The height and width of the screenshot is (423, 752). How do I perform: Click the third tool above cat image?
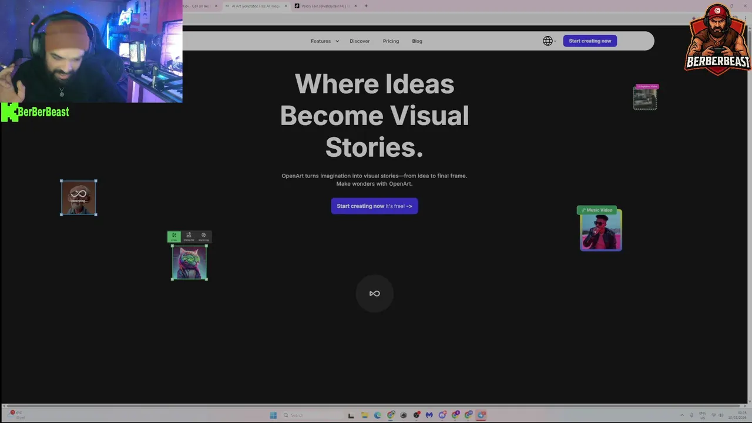(204, 237)
